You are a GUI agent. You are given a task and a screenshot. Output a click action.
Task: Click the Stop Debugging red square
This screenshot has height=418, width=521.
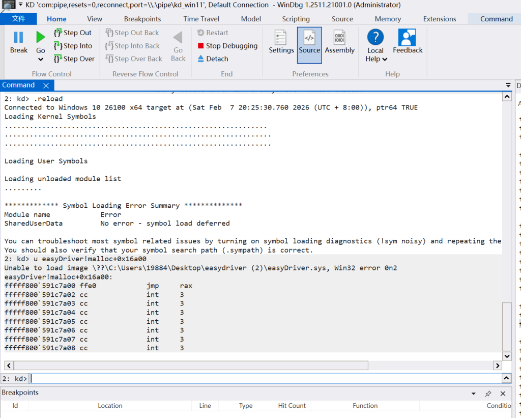coord(201,46)
